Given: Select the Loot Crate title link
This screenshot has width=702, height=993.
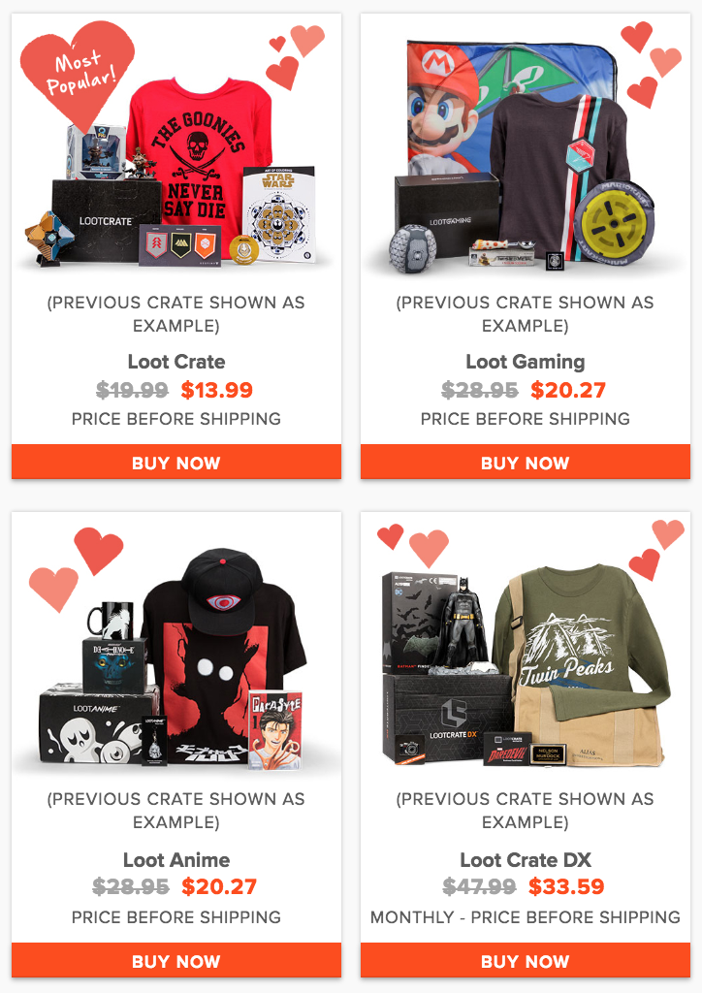Looking at the screenshot, I should tap(176, 362).
